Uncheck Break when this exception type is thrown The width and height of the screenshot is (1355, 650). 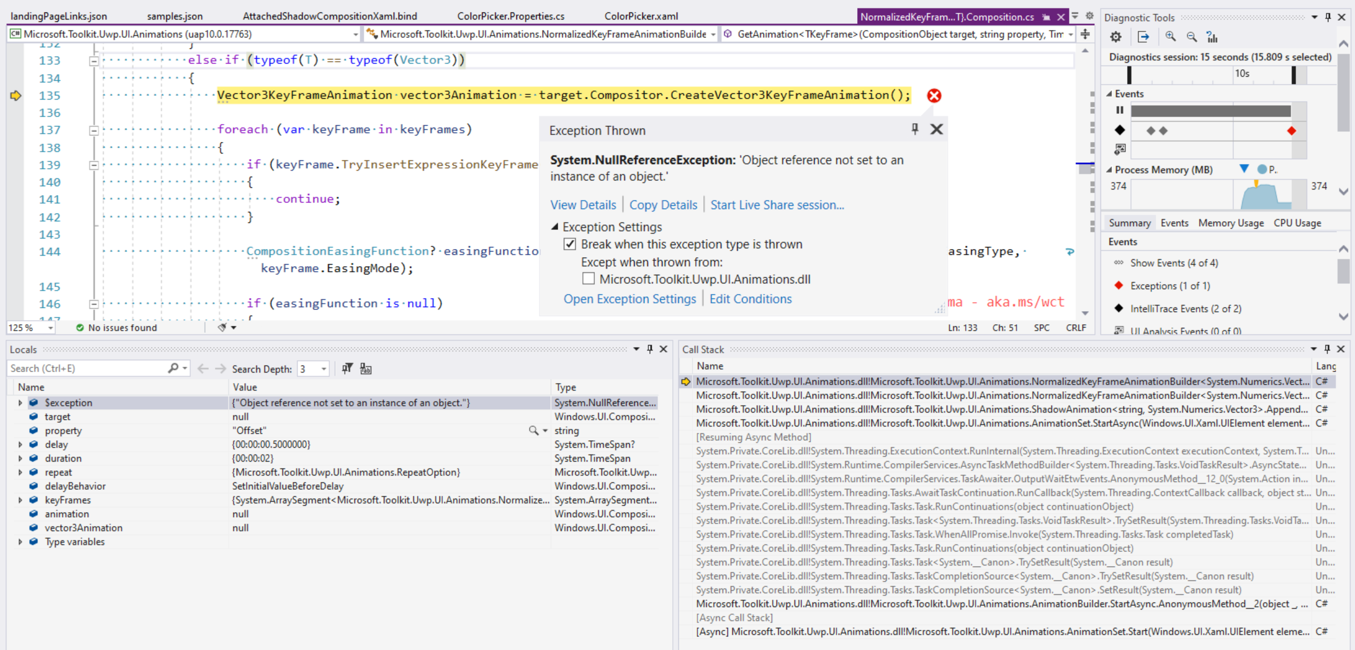(x=570, y=244)
